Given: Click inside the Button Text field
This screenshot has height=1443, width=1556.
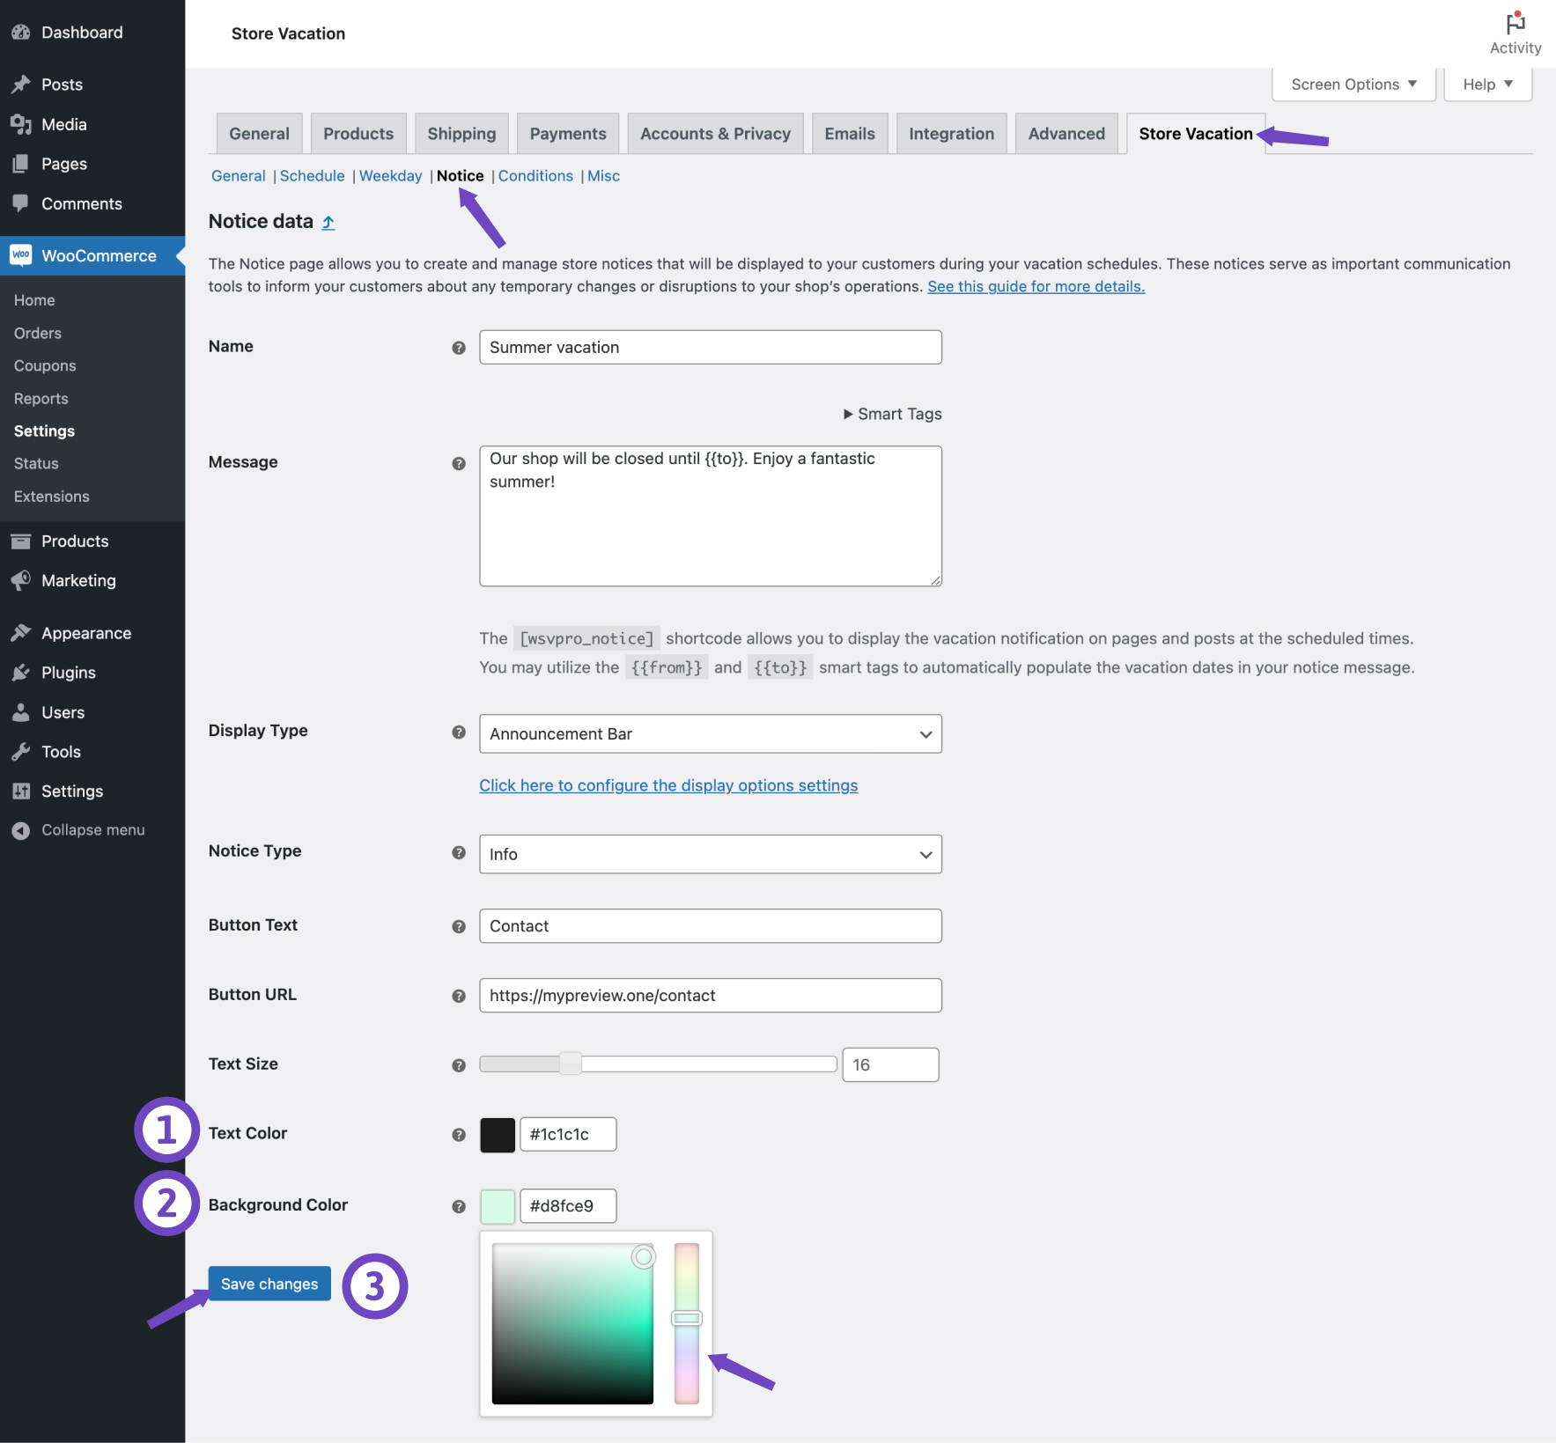Looking at the screenshot, I should pyautogui.click(x=709, y=925).
